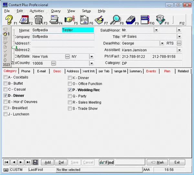Check the S - Trade Show checkbox
This screenshot has width=194, height=175.
point(70,108)
